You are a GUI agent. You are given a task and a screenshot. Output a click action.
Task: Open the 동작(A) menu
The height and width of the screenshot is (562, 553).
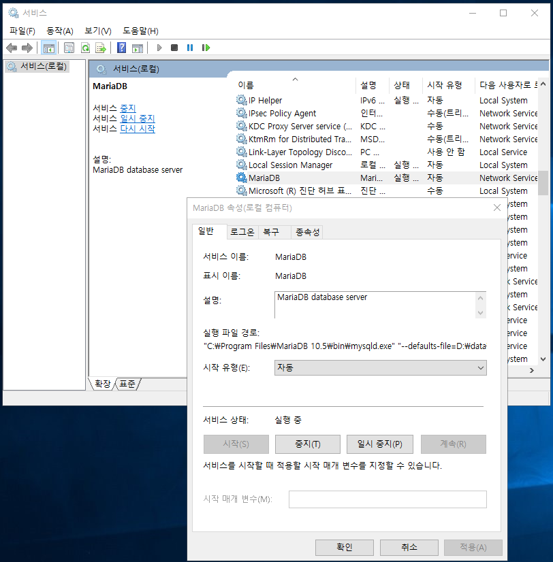(x=60, y=31)
